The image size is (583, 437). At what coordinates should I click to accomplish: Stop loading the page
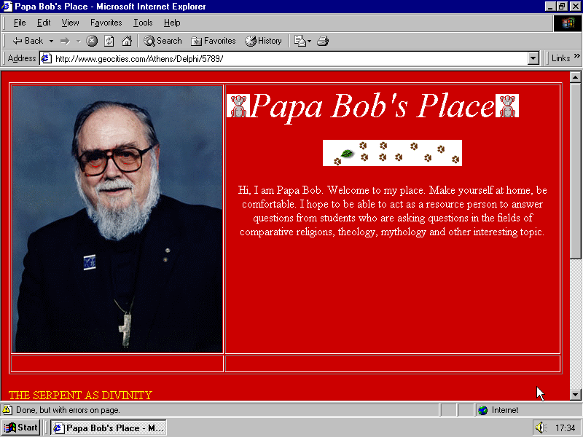(x=93, y=41)
